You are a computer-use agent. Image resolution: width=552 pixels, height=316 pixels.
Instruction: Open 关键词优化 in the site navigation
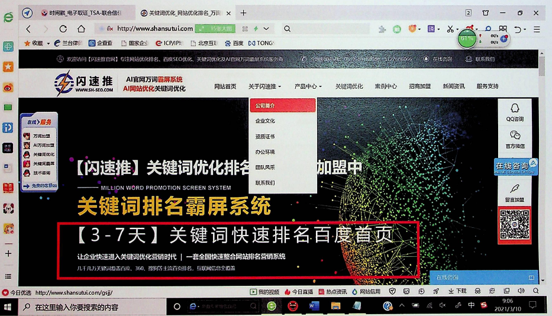(x=349, y=86)
